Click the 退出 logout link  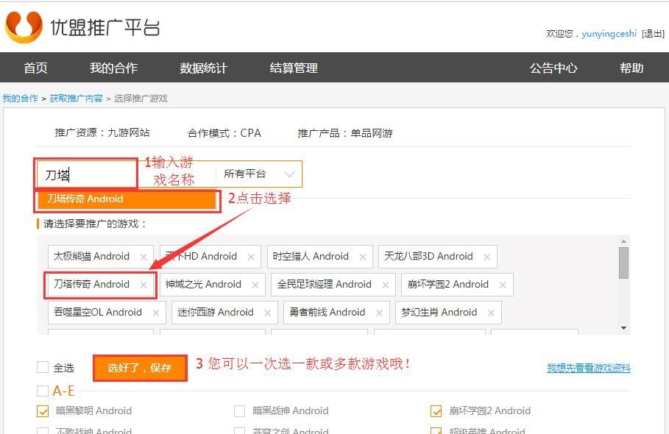654,34
